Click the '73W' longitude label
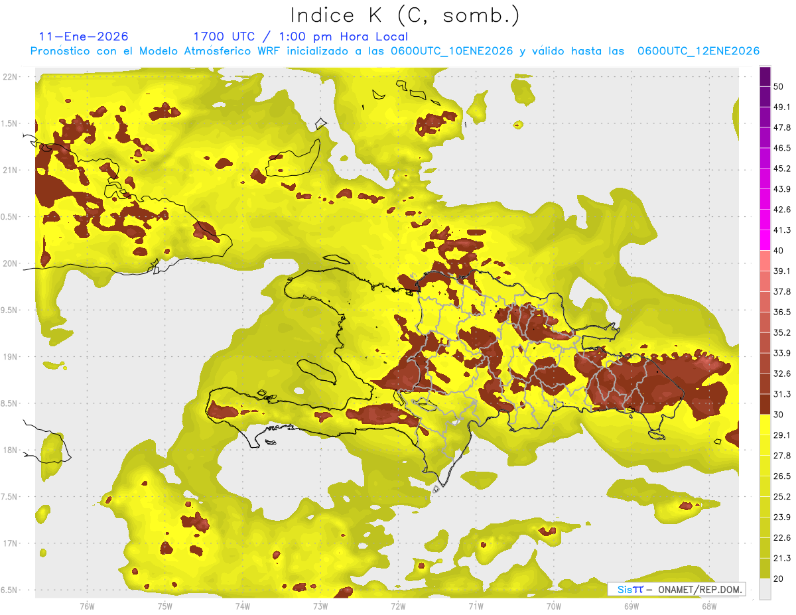 click(320, 606)
